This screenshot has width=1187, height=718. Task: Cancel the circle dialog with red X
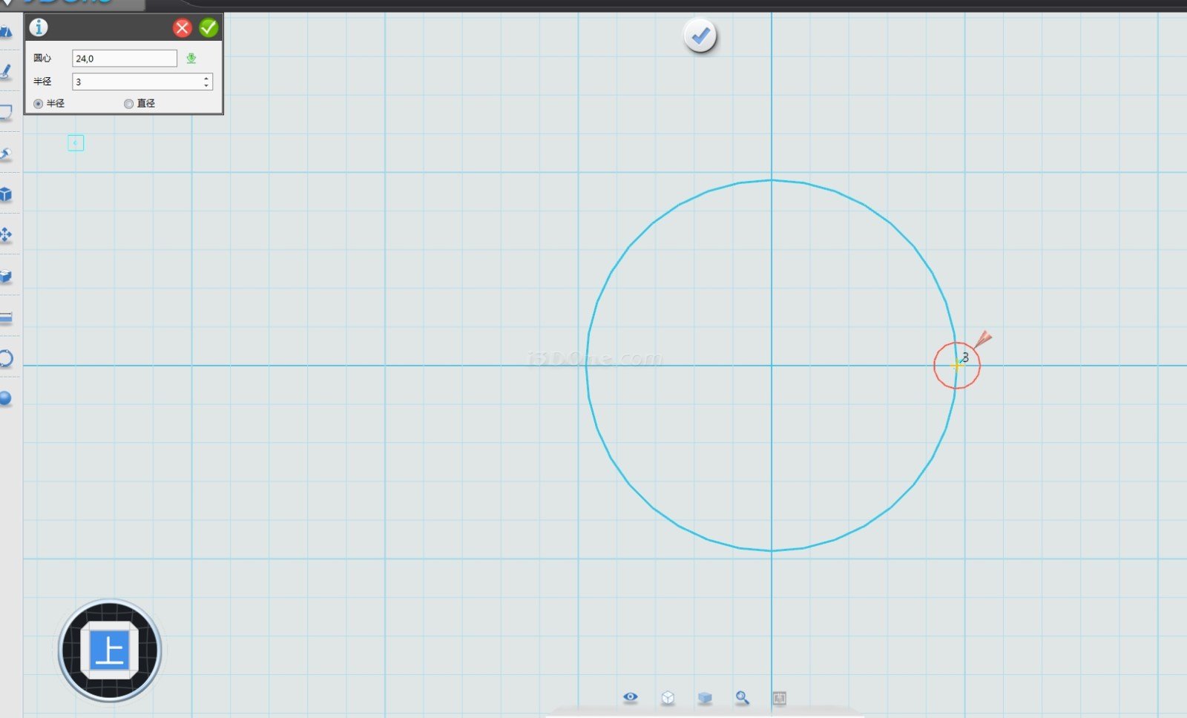click(182, 28)
